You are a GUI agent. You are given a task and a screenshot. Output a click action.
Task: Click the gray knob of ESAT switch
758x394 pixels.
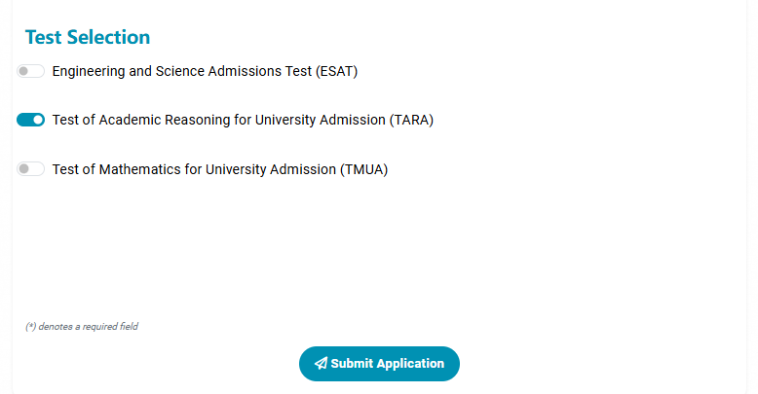(x=23, y=71)
